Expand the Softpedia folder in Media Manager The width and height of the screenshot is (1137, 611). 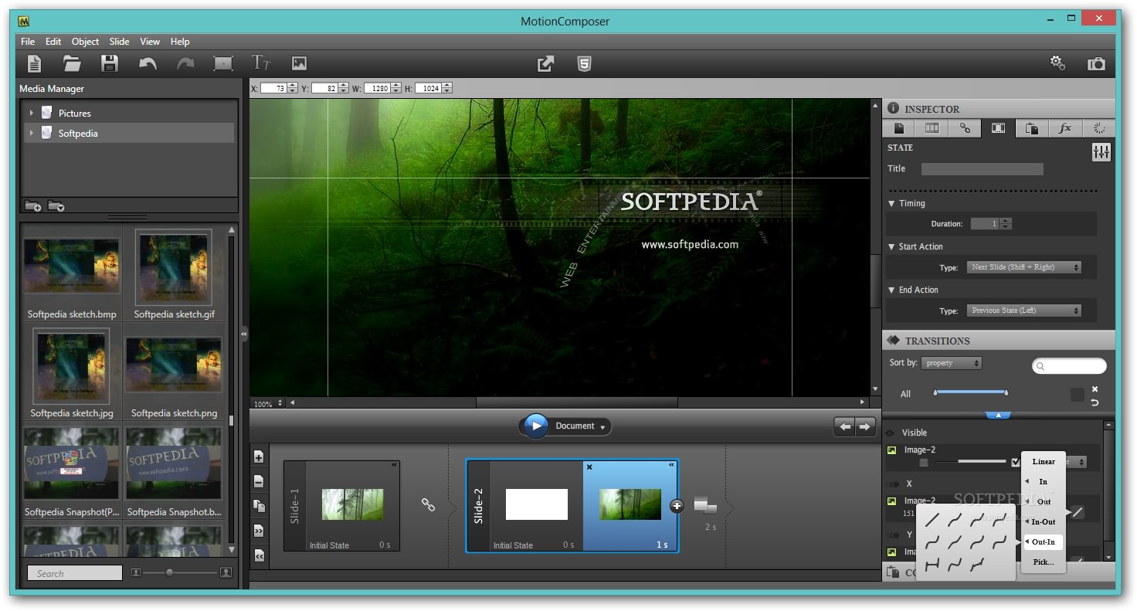(32, 134)
